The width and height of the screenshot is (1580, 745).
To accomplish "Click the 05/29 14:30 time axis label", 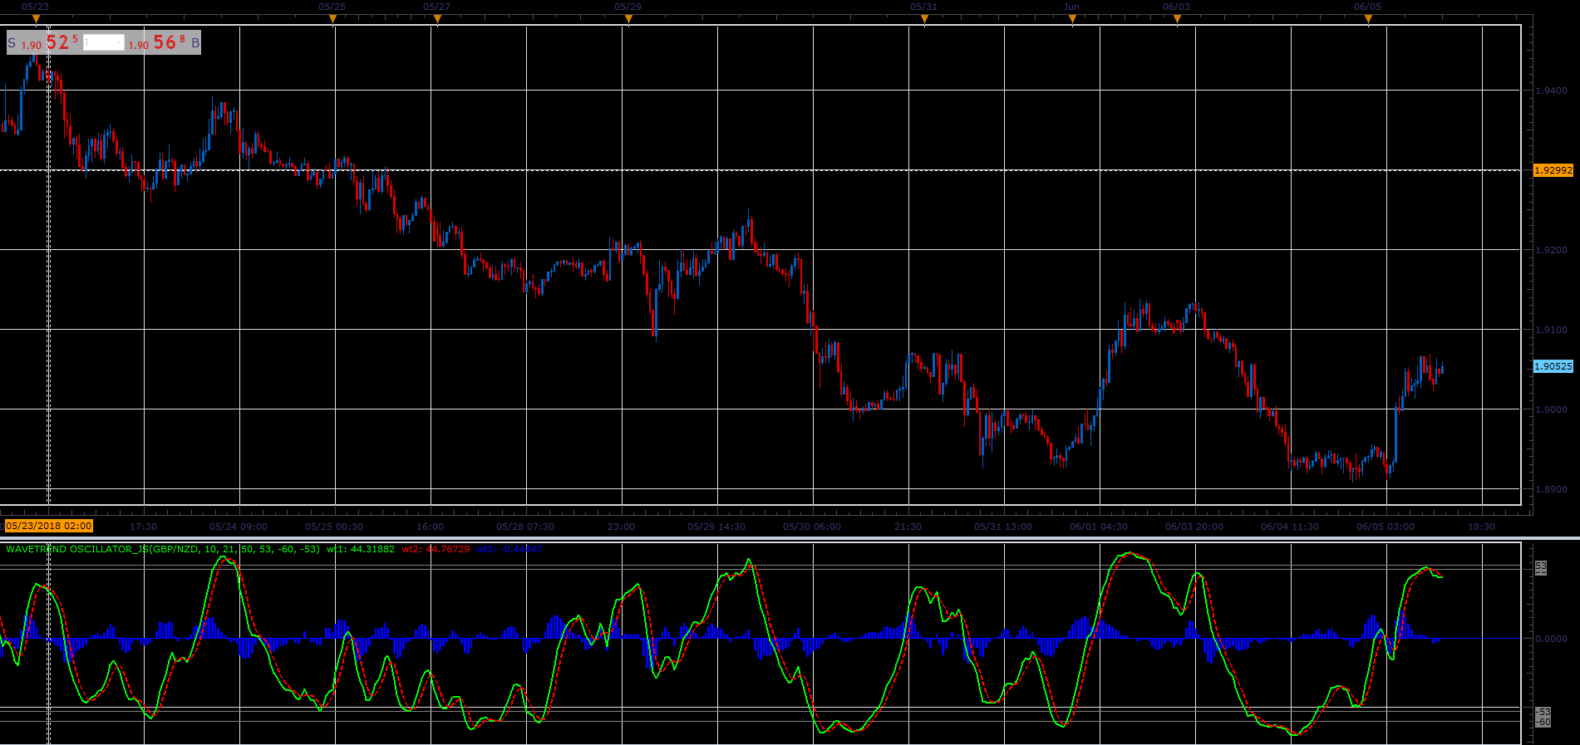I will (x=716, y=527).
